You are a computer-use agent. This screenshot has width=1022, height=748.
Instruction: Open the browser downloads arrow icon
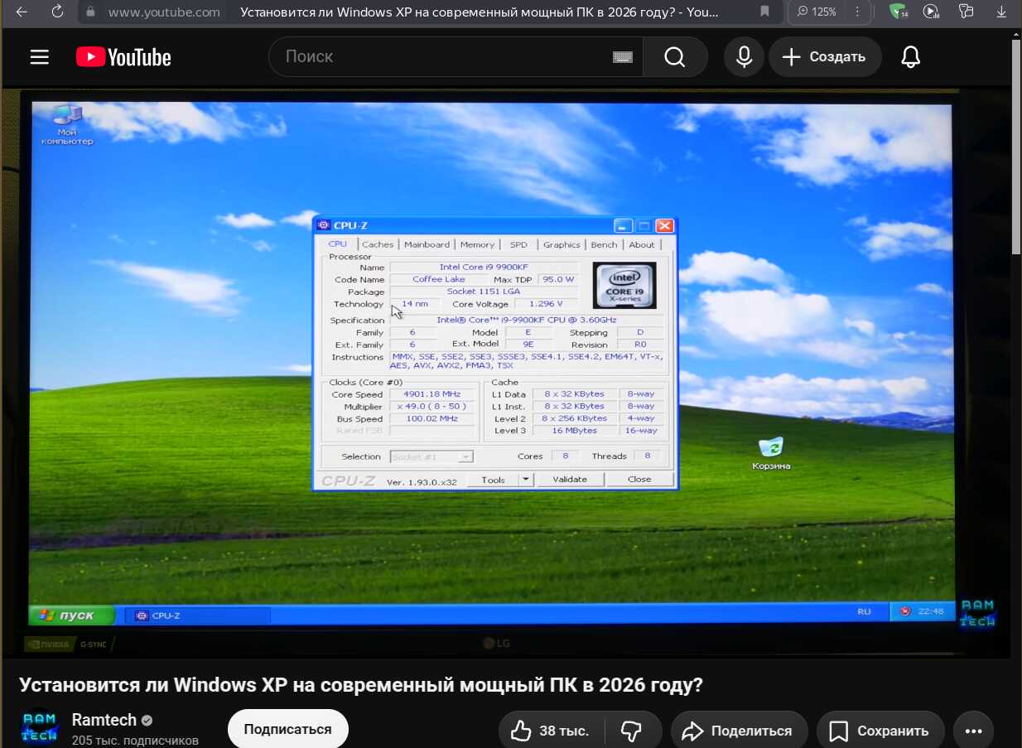[1000, 12]
